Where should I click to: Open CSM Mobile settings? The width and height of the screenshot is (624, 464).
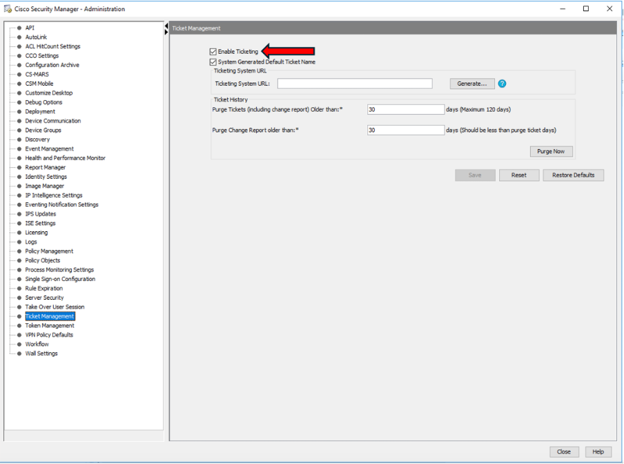tap(39, 84)
